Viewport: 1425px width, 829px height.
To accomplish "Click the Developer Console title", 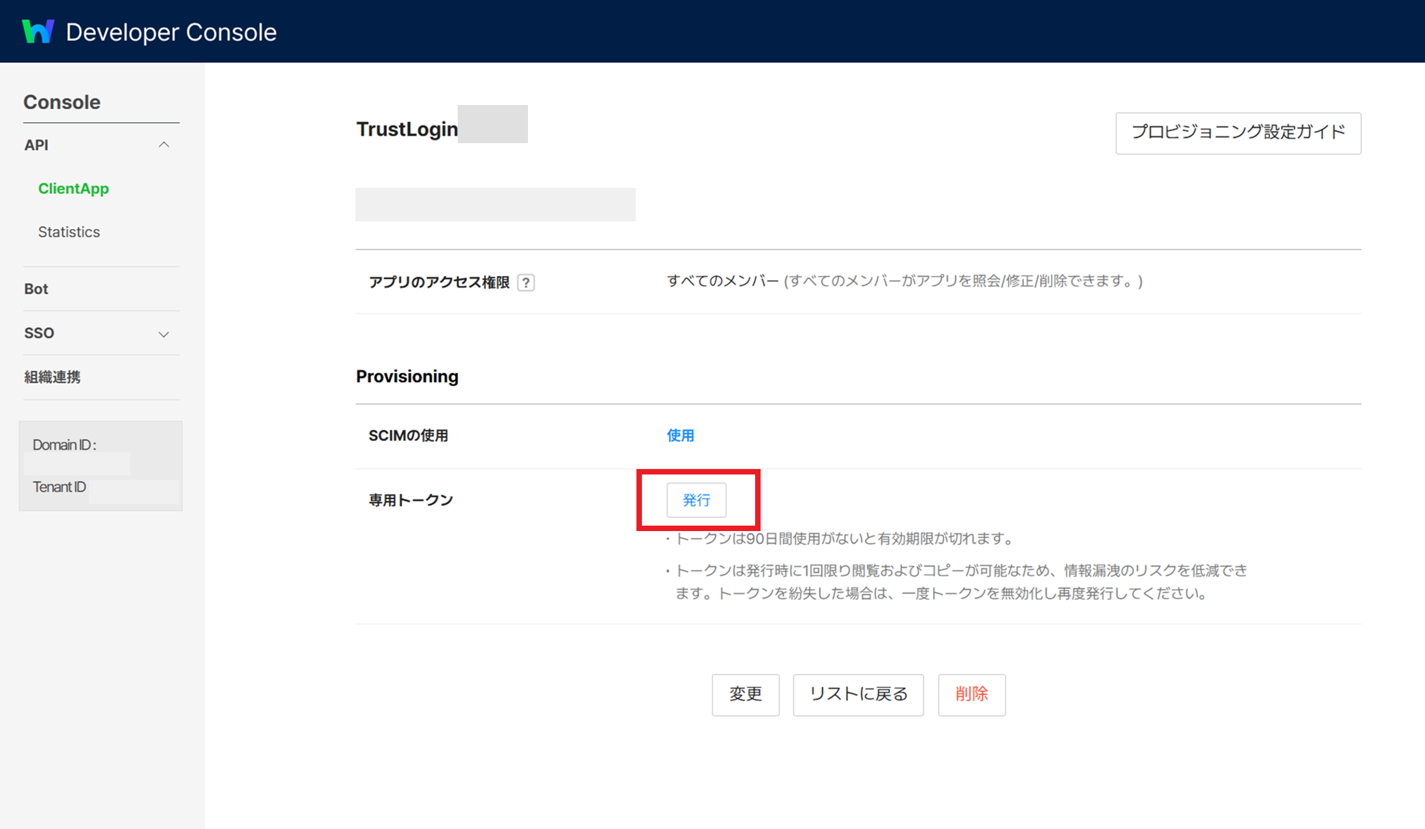I will click(x=171, y=32).
